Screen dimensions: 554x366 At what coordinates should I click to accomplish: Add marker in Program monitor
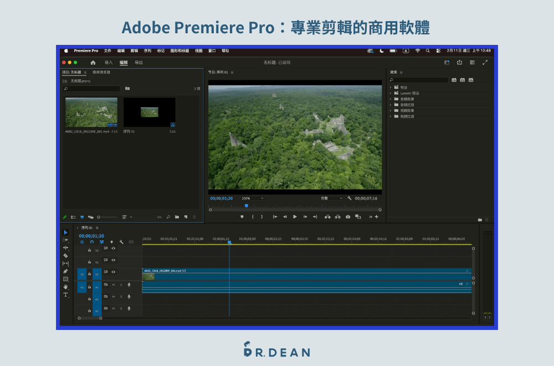pos(242,217)
